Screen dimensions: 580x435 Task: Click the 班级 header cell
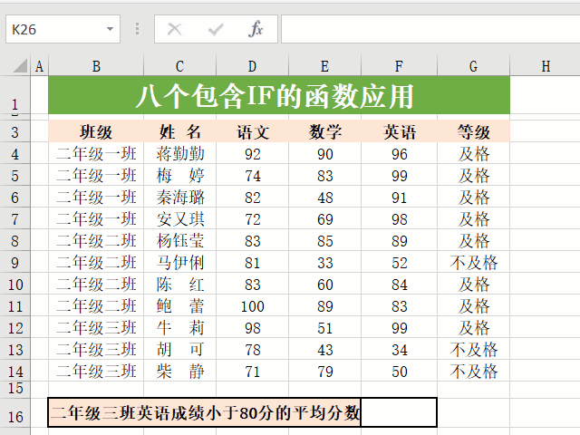tap(96, 131)
